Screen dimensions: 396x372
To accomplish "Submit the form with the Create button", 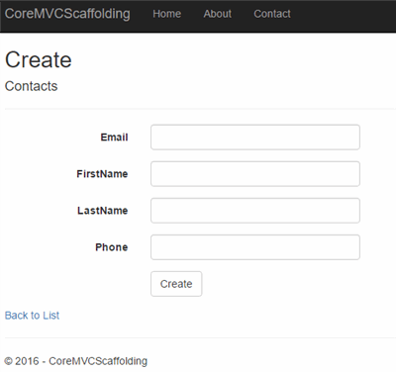I will pos(176,284).
